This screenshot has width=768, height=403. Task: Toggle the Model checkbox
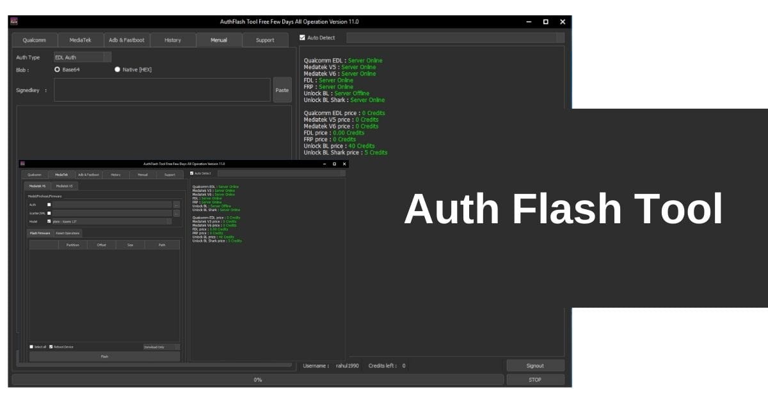[49, 221]
